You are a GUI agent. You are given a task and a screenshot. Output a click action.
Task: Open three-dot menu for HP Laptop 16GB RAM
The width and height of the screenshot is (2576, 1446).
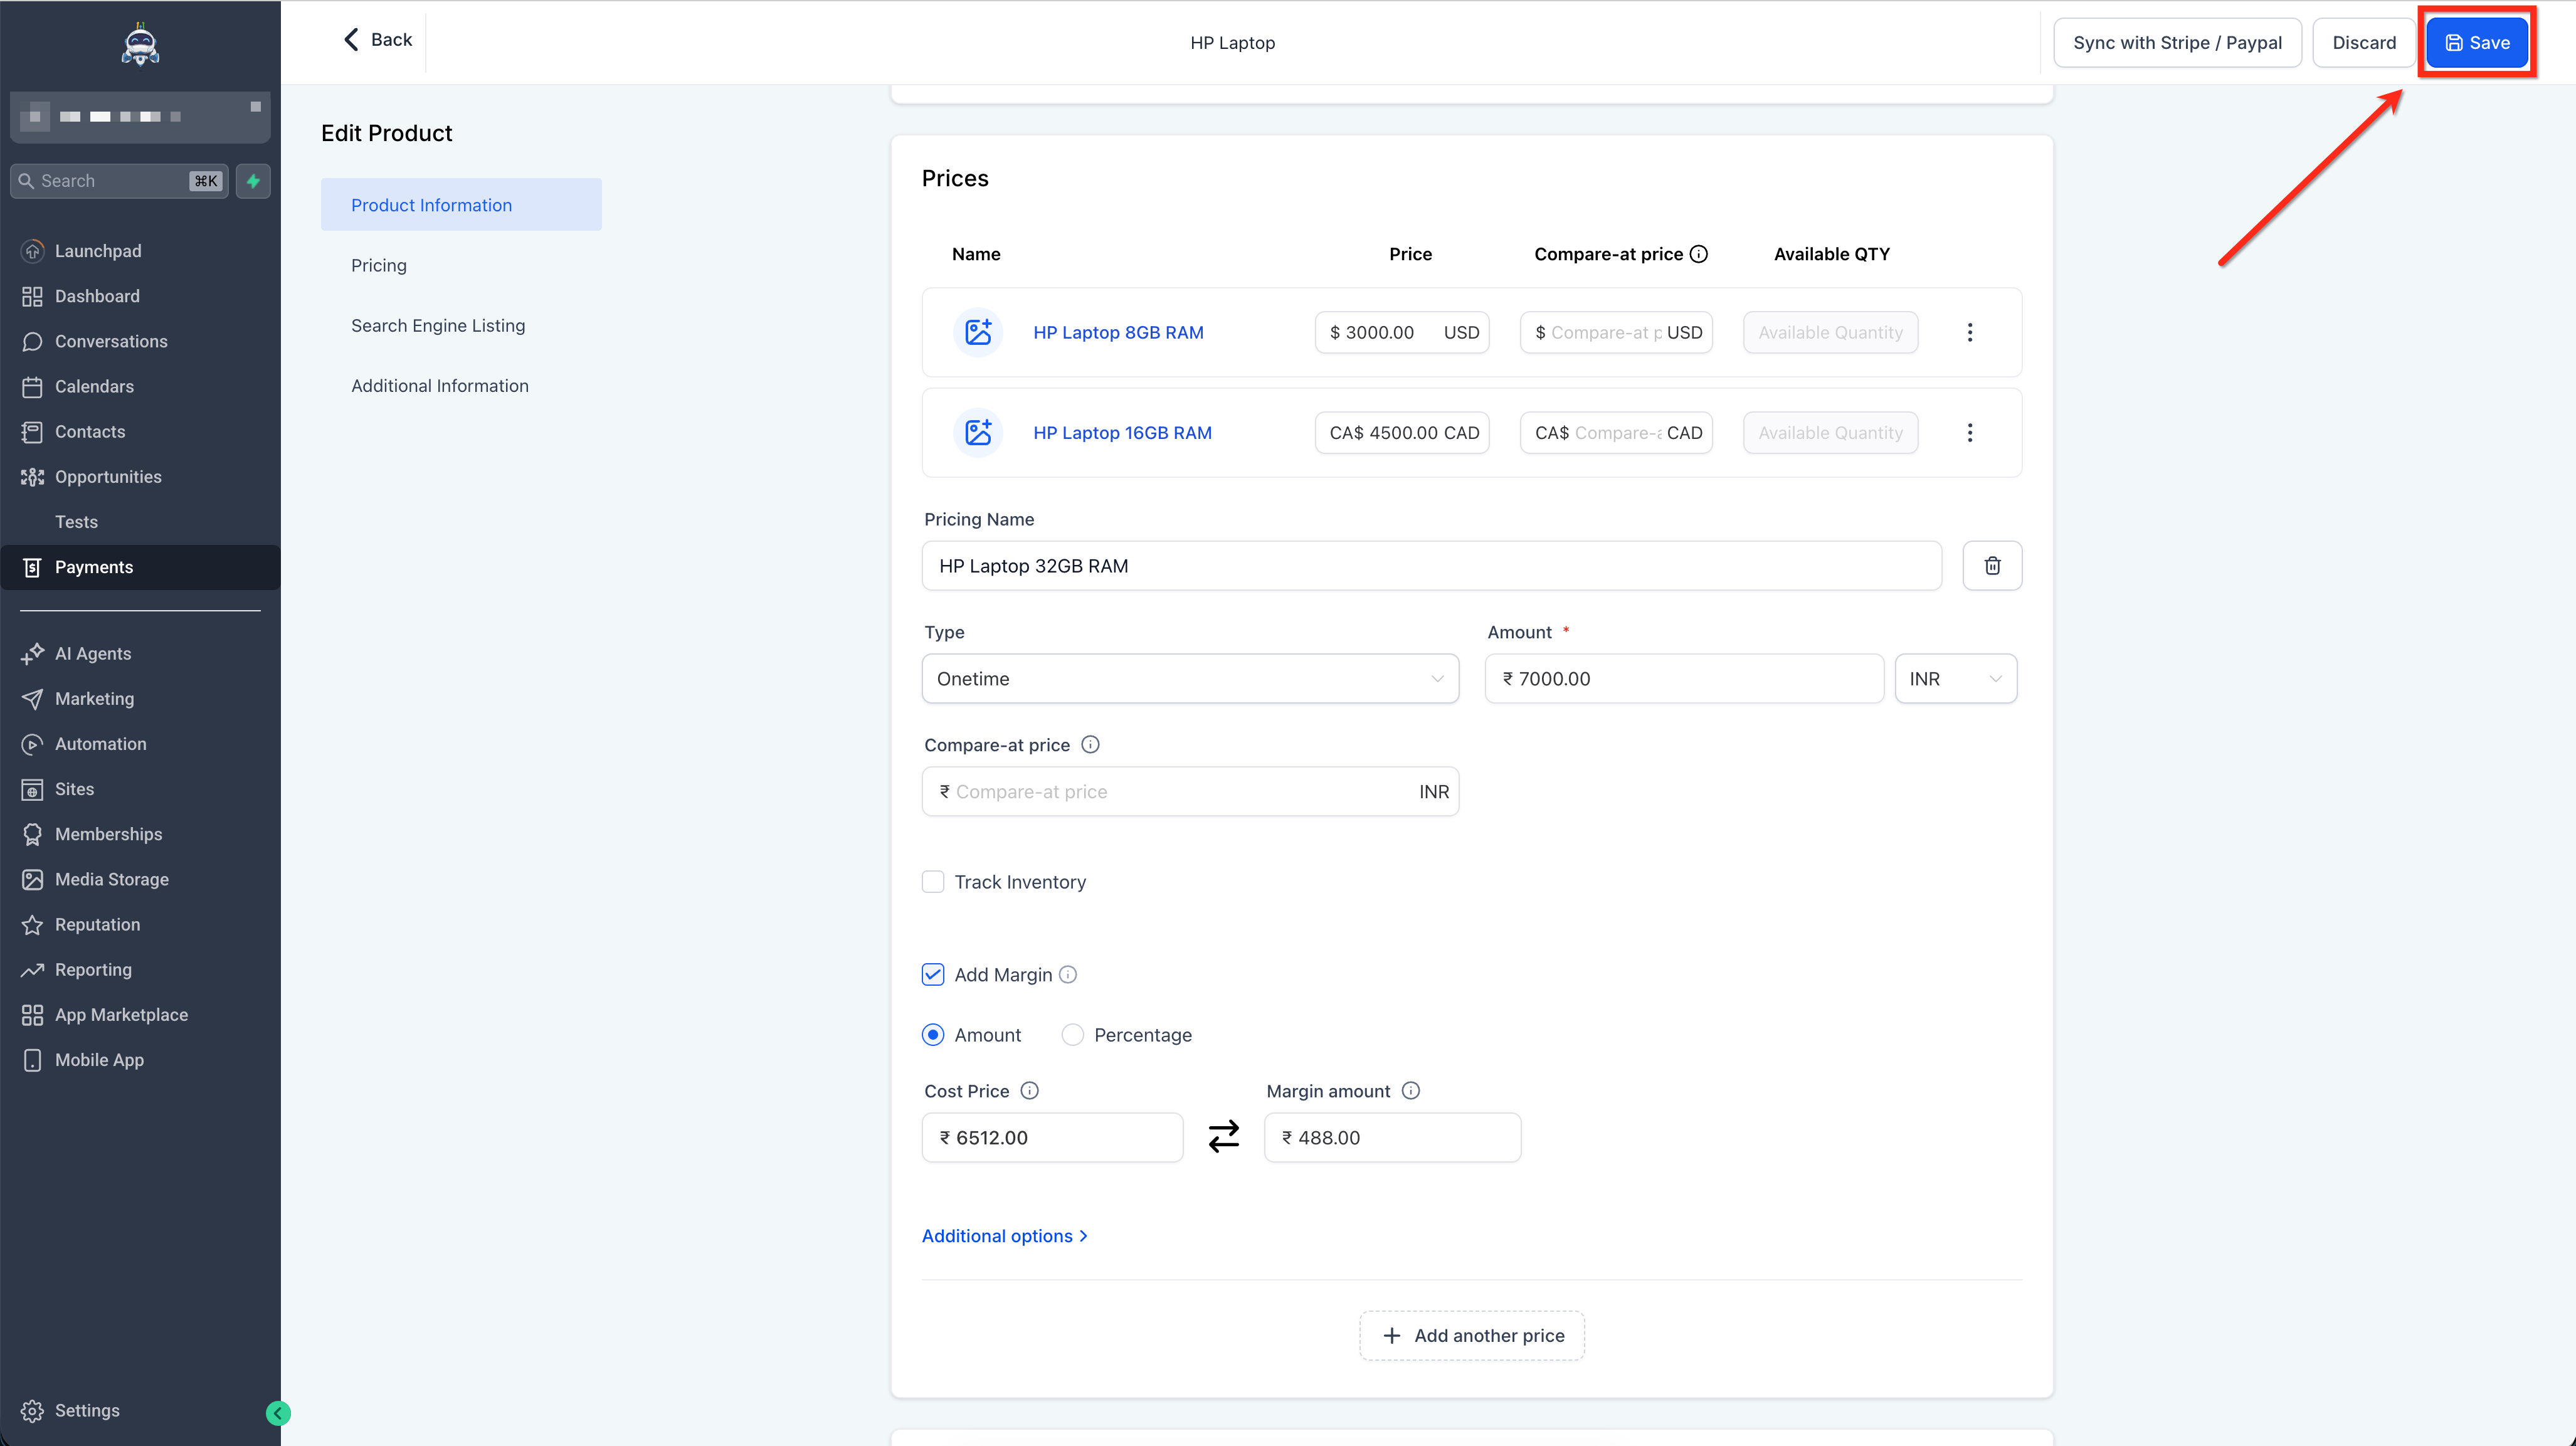[1969, 433]
